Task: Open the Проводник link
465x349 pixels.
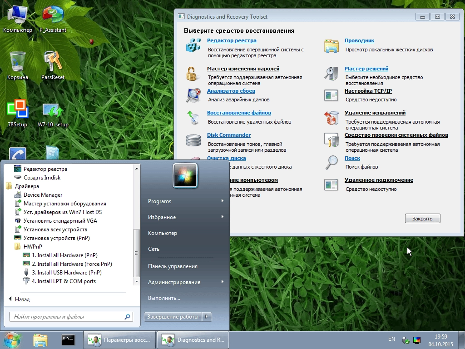Action: (x=359, y=40)
